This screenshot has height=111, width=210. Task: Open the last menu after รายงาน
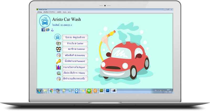tap(69, 12)
